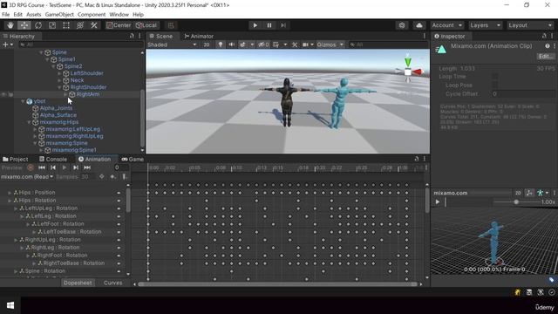Open component editor tools icon
The width and height of the screenshot is (558, 314).
(x=295, y=44)
